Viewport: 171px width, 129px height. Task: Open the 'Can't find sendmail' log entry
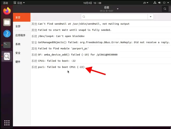[x=101, y=24]
